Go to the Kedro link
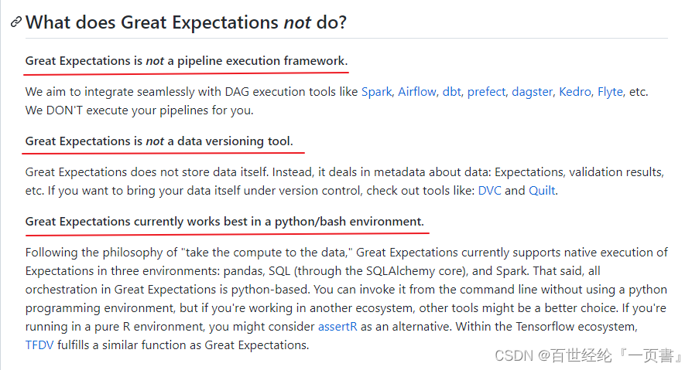Screen dimensions: 692x370 tap(575, 92)
